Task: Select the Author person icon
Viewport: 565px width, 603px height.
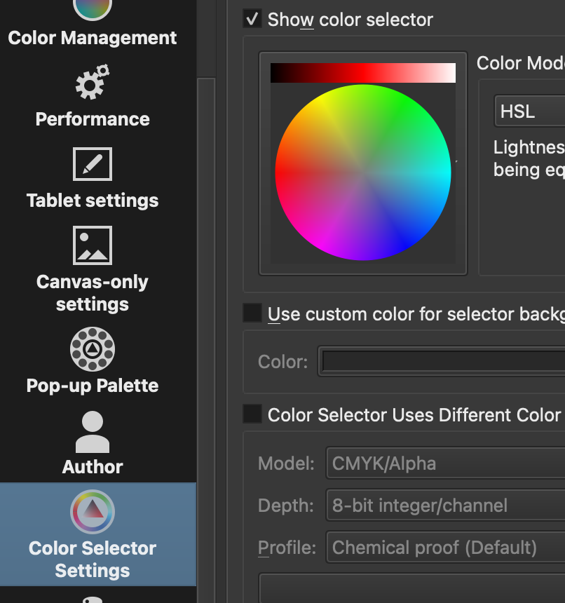Action: 93,431
